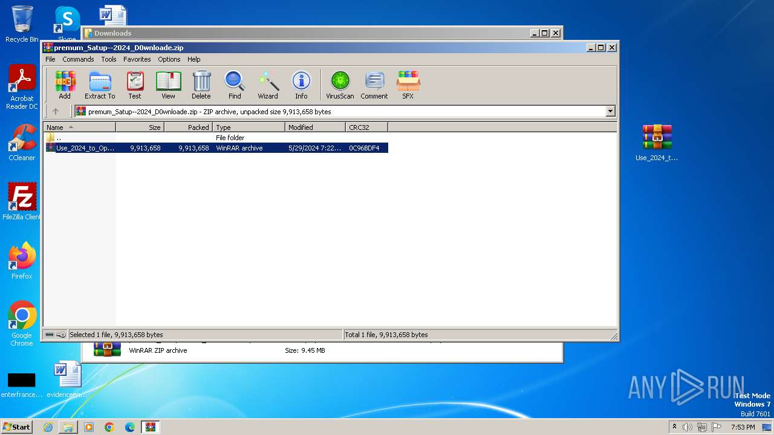Click the SFX toolbar icon

pyautogui.click(x=408, y=85)
